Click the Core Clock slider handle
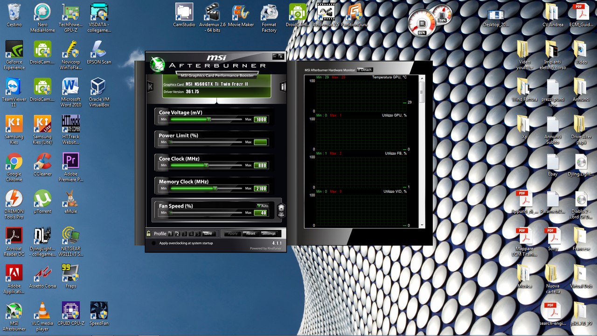Viewport: 597px width, 336px height. point(206,165)
